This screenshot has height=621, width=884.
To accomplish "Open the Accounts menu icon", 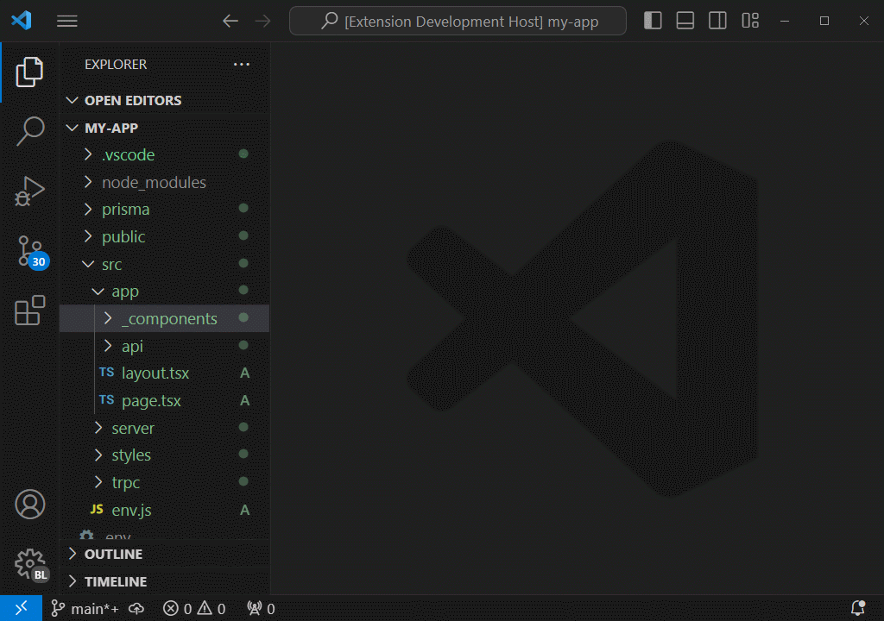I will (29, 504).
